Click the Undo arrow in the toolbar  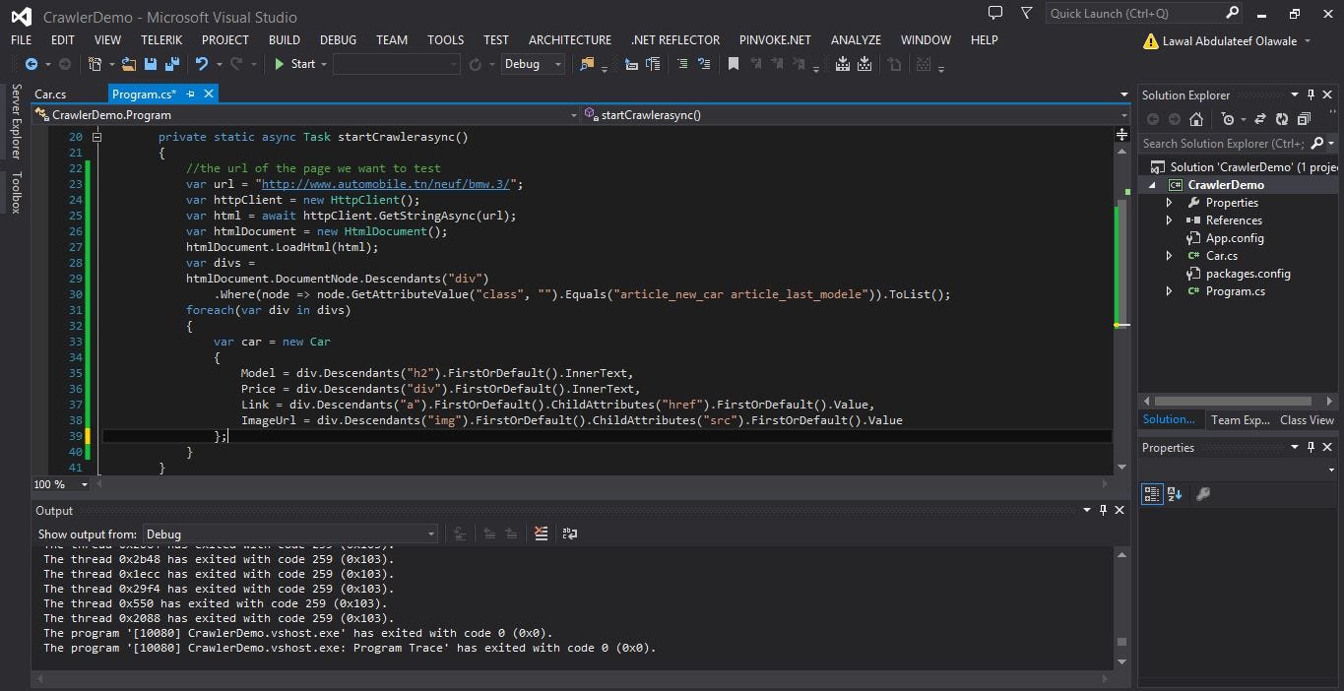tap(201, 64)
